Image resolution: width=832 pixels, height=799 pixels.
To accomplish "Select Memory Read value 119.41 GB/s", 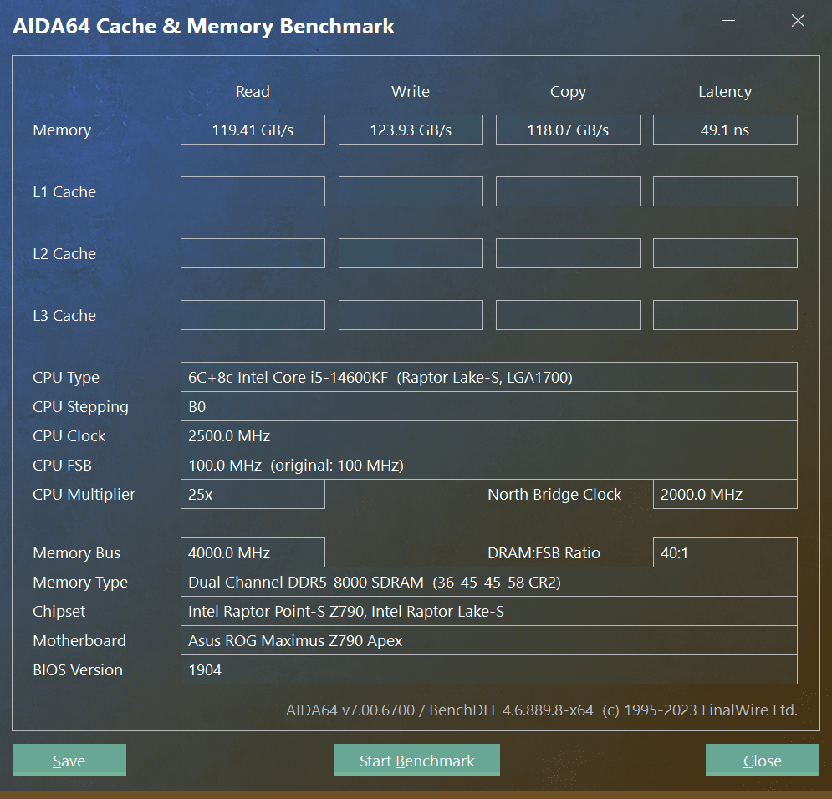I will (253, 130).
